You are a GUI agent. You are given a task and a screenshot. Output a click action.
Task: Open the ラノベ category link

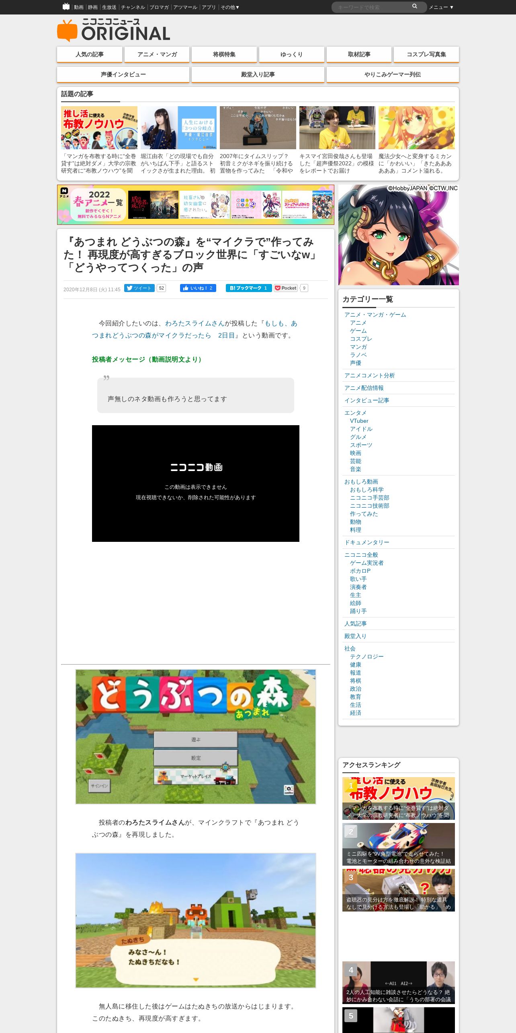[x=358, y=355]
